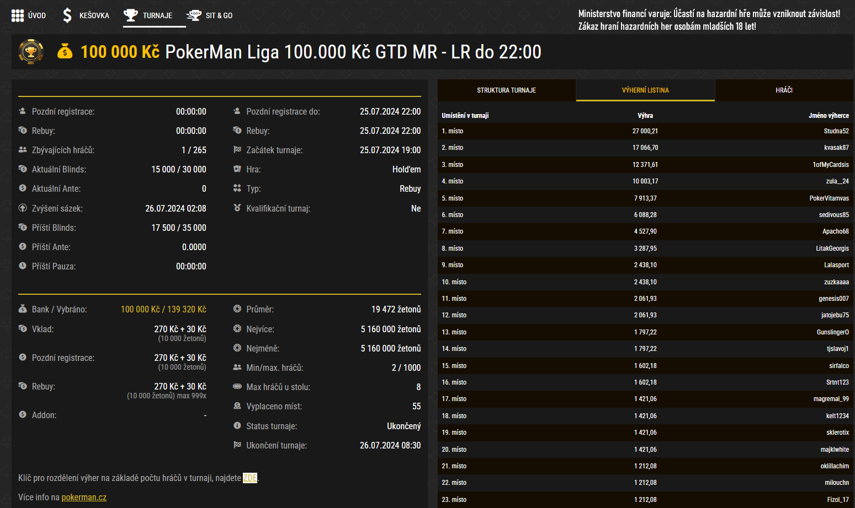Click clock icon beside Příští Pauza
The height and width of the screenshot is (508, 855).
coord(23,266)
